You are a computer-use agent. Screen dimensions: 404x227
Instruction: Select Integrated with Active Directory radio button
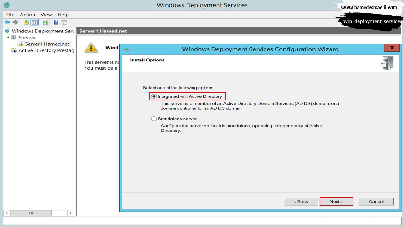click(x=154, y=96)
